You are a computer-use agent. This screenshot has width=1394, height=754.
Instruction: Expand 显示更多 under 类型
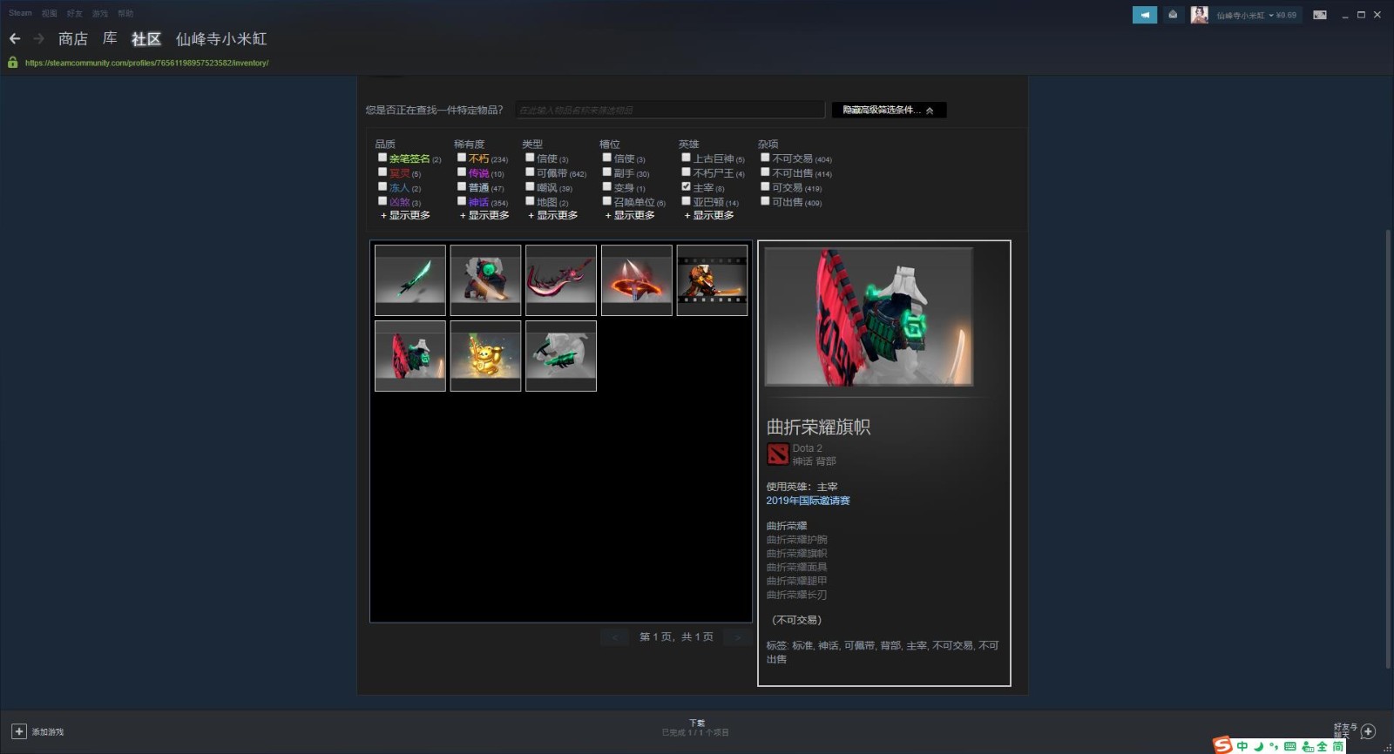tap(553, 215)
